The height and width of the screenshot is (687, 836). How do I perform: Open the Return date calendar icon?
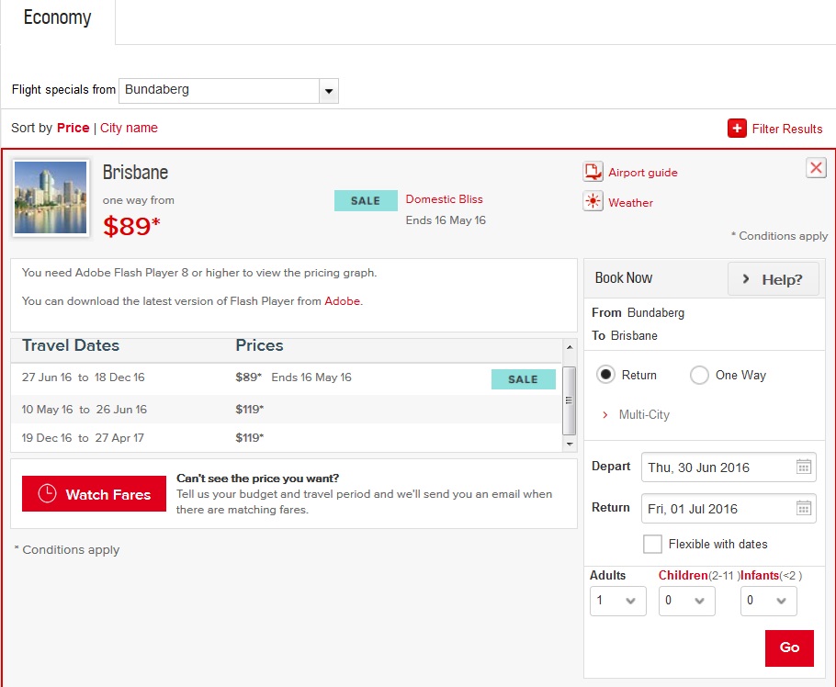804,508
